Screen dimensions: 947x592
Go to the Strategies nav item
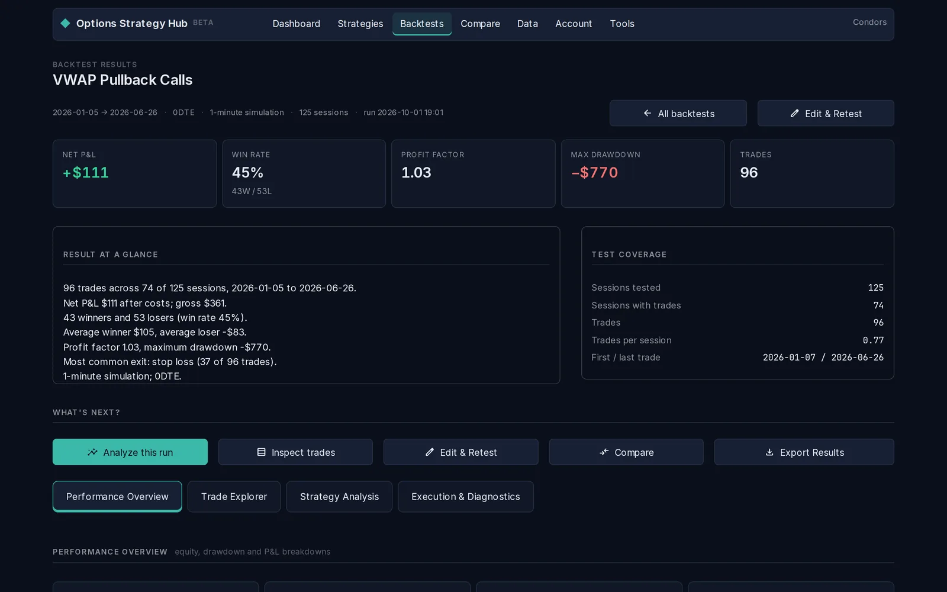click(x=360, y=24)
